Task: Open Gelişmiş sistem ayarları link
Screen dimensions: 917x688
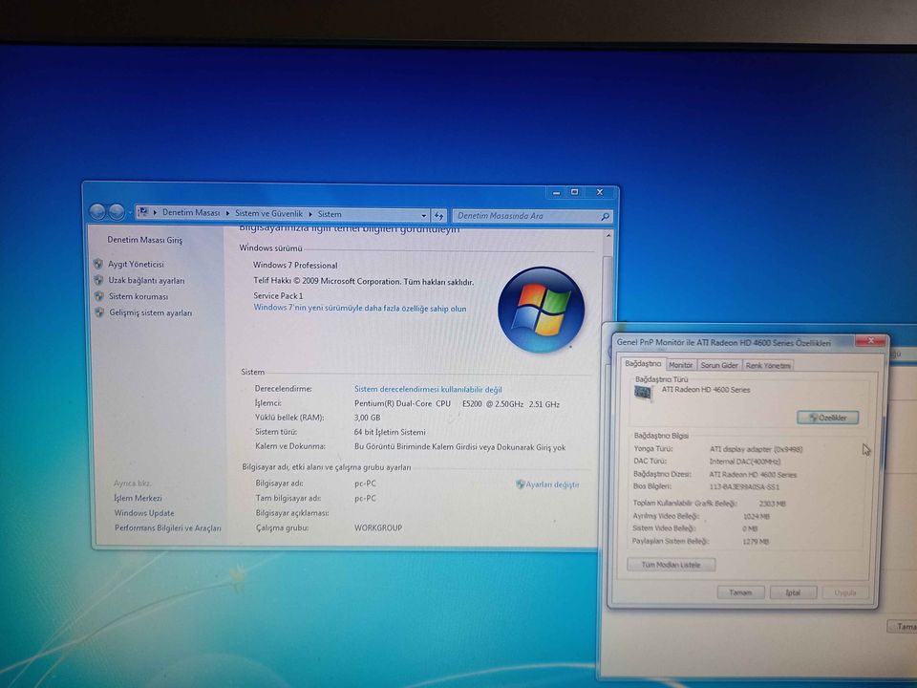Action: 150,313
